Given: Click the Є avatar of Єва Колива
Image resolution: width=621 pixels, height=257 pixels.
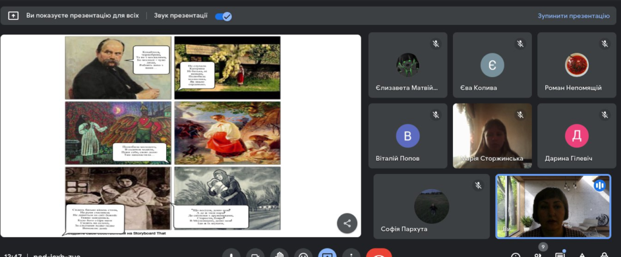Looking at the screenshot, I should [x=492, y=65].
